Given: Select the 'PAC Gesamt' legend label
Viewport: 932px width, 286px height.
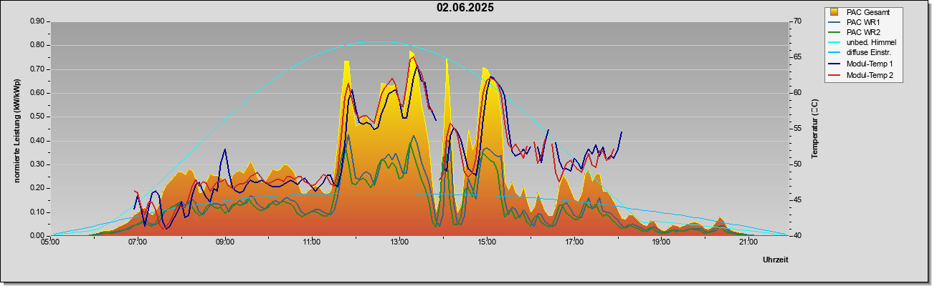Looking at the screenshot, I should 867,12.
